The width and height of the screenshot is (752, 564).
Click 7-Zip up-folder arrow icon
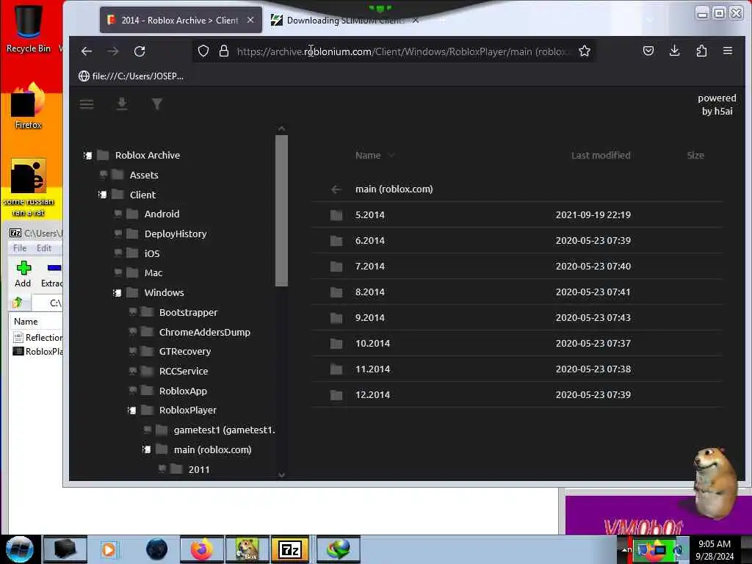pyautogui.click(x=18, y=302)
